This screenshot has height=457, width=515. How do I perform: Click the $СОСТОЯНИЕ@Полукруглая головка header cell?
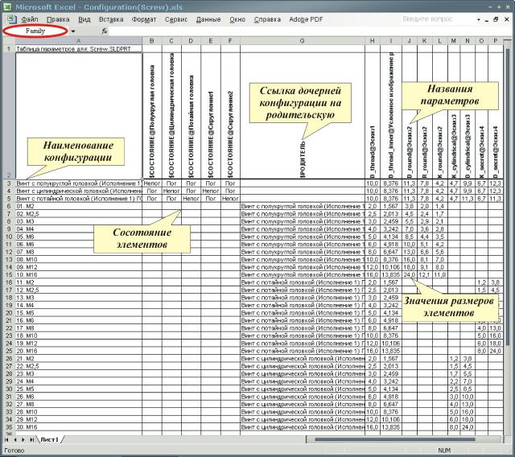click(x=152, y=116)
